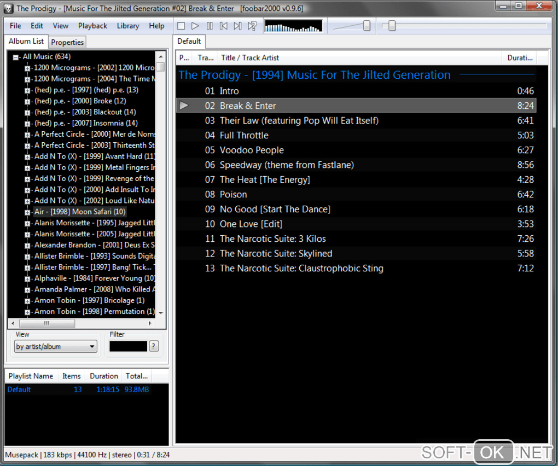Adjust the volume slider handle
558x466 pixels.
(x=367, y=26)
